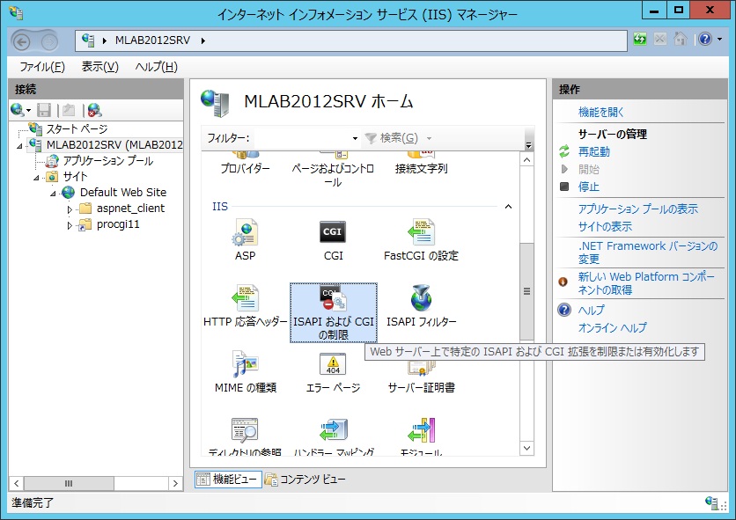
Task: Open the ヘルプ(H) menu
Action: pos(157,67)
